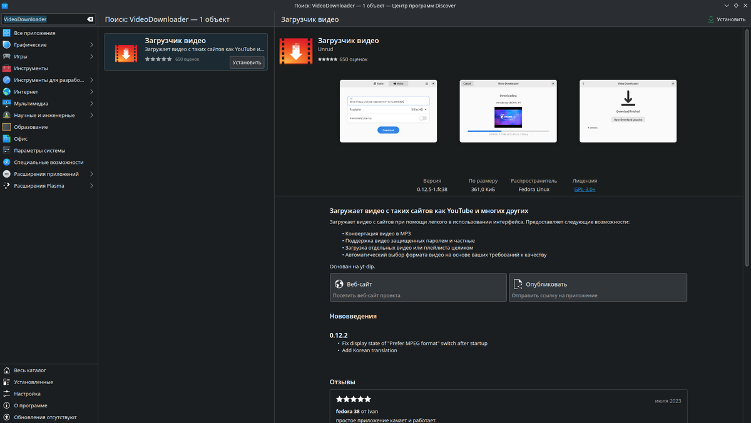Click the version value 0.12.5-1.fc38
751x423 pixels.
point(432,189)
